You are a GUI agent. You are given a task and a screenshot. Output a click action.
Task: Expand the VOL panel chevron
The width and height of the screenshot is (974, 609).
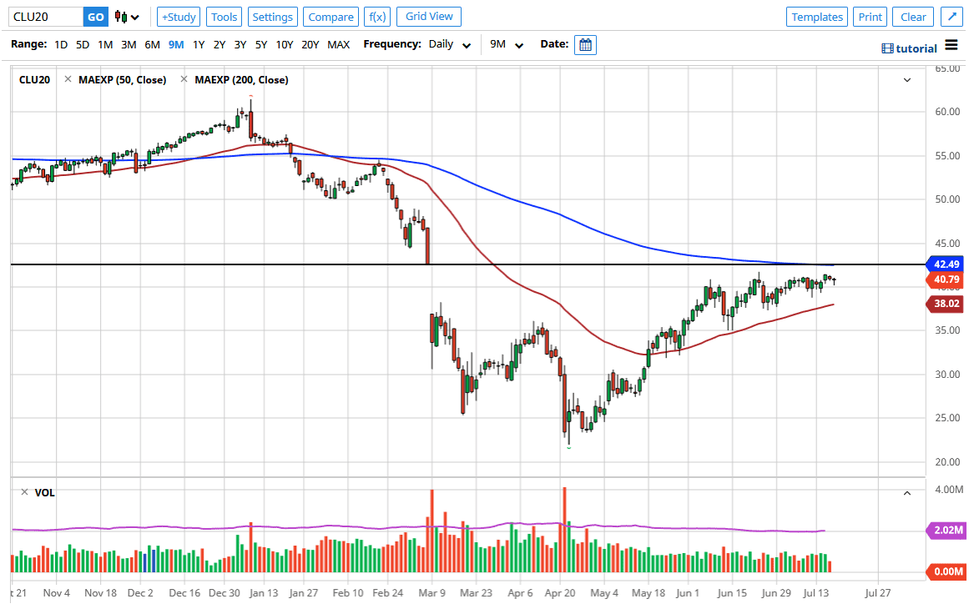pyautogui.click(x=906, y=493)
